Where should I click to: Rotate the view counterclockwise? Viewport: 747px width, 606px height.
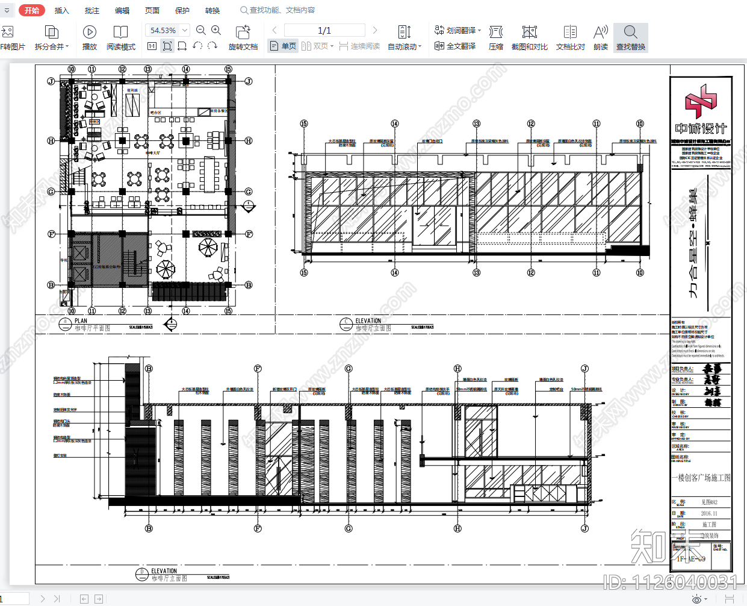(197, 46)
